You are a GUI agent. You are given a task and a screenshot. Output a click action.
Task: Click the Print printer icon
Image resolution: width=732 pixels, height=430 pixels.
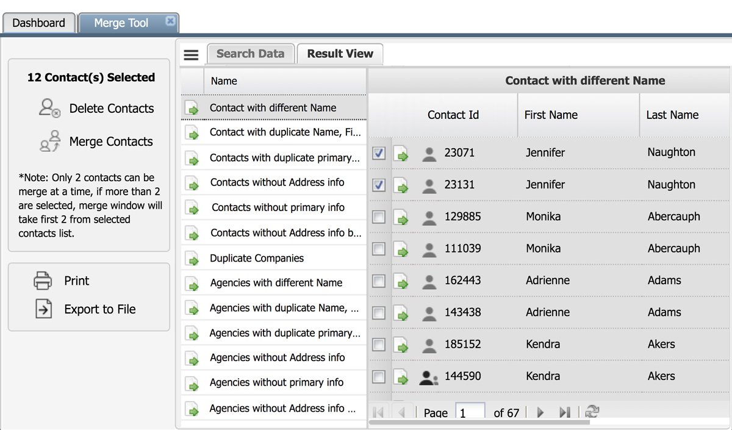(x=43, y=281)
